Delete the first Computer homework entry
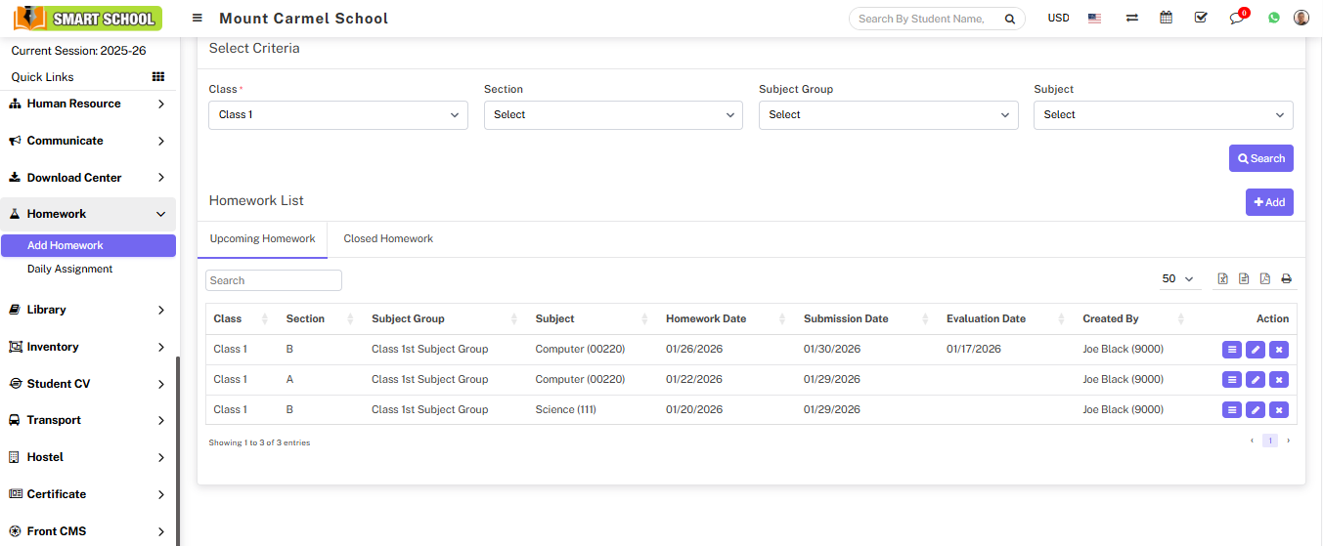Image resolution: width=1323 pixels, height=546 pixels. [1279, 350]
